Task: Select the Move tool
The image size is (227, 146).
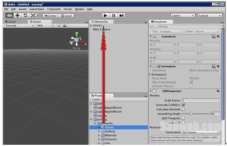Action: pyautogui.click(x=17, y=15)
